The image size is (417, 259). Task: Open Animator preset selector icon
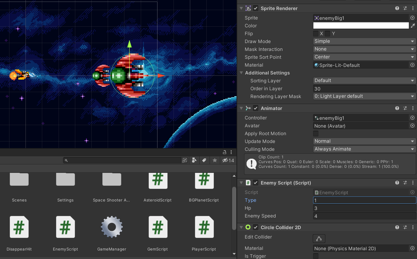405,108
